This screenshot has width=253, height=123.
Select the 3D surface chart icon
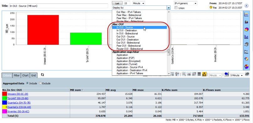pos(246,29)
